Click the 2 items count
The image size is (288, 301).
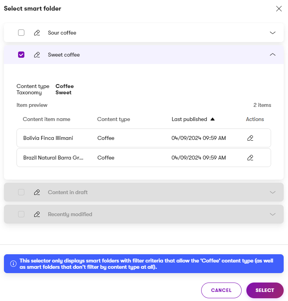point(262,105)
